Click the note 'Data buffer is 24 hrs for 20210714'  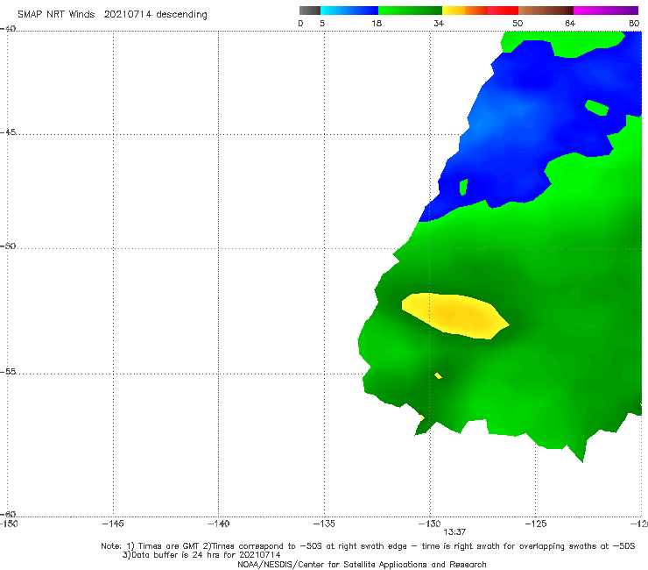[201, 555]
